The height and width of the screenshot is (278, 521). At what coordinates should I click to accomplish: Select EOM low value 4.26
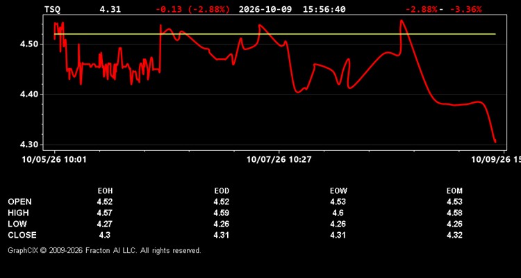click(x=454, y=224)
